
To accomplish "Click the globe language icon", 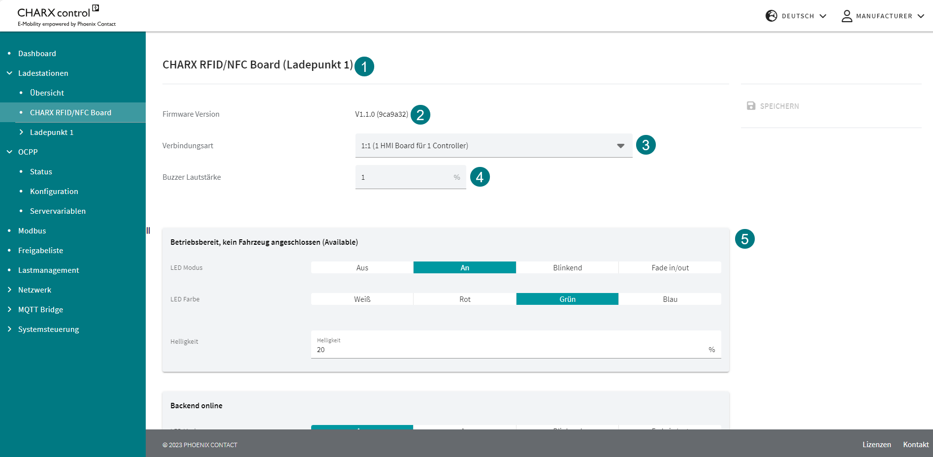I will [771, 16].
